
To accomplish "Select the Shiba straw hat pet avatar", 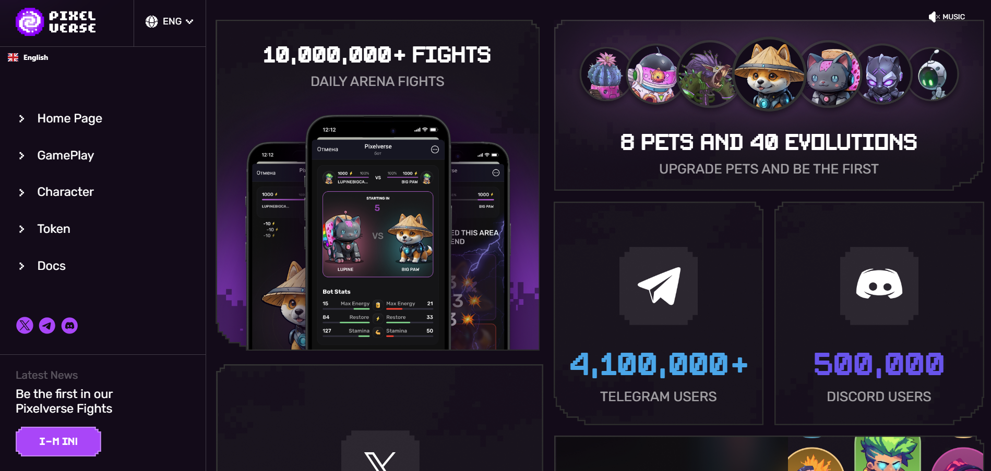I will pyautogui.click(x=769, y=74).
